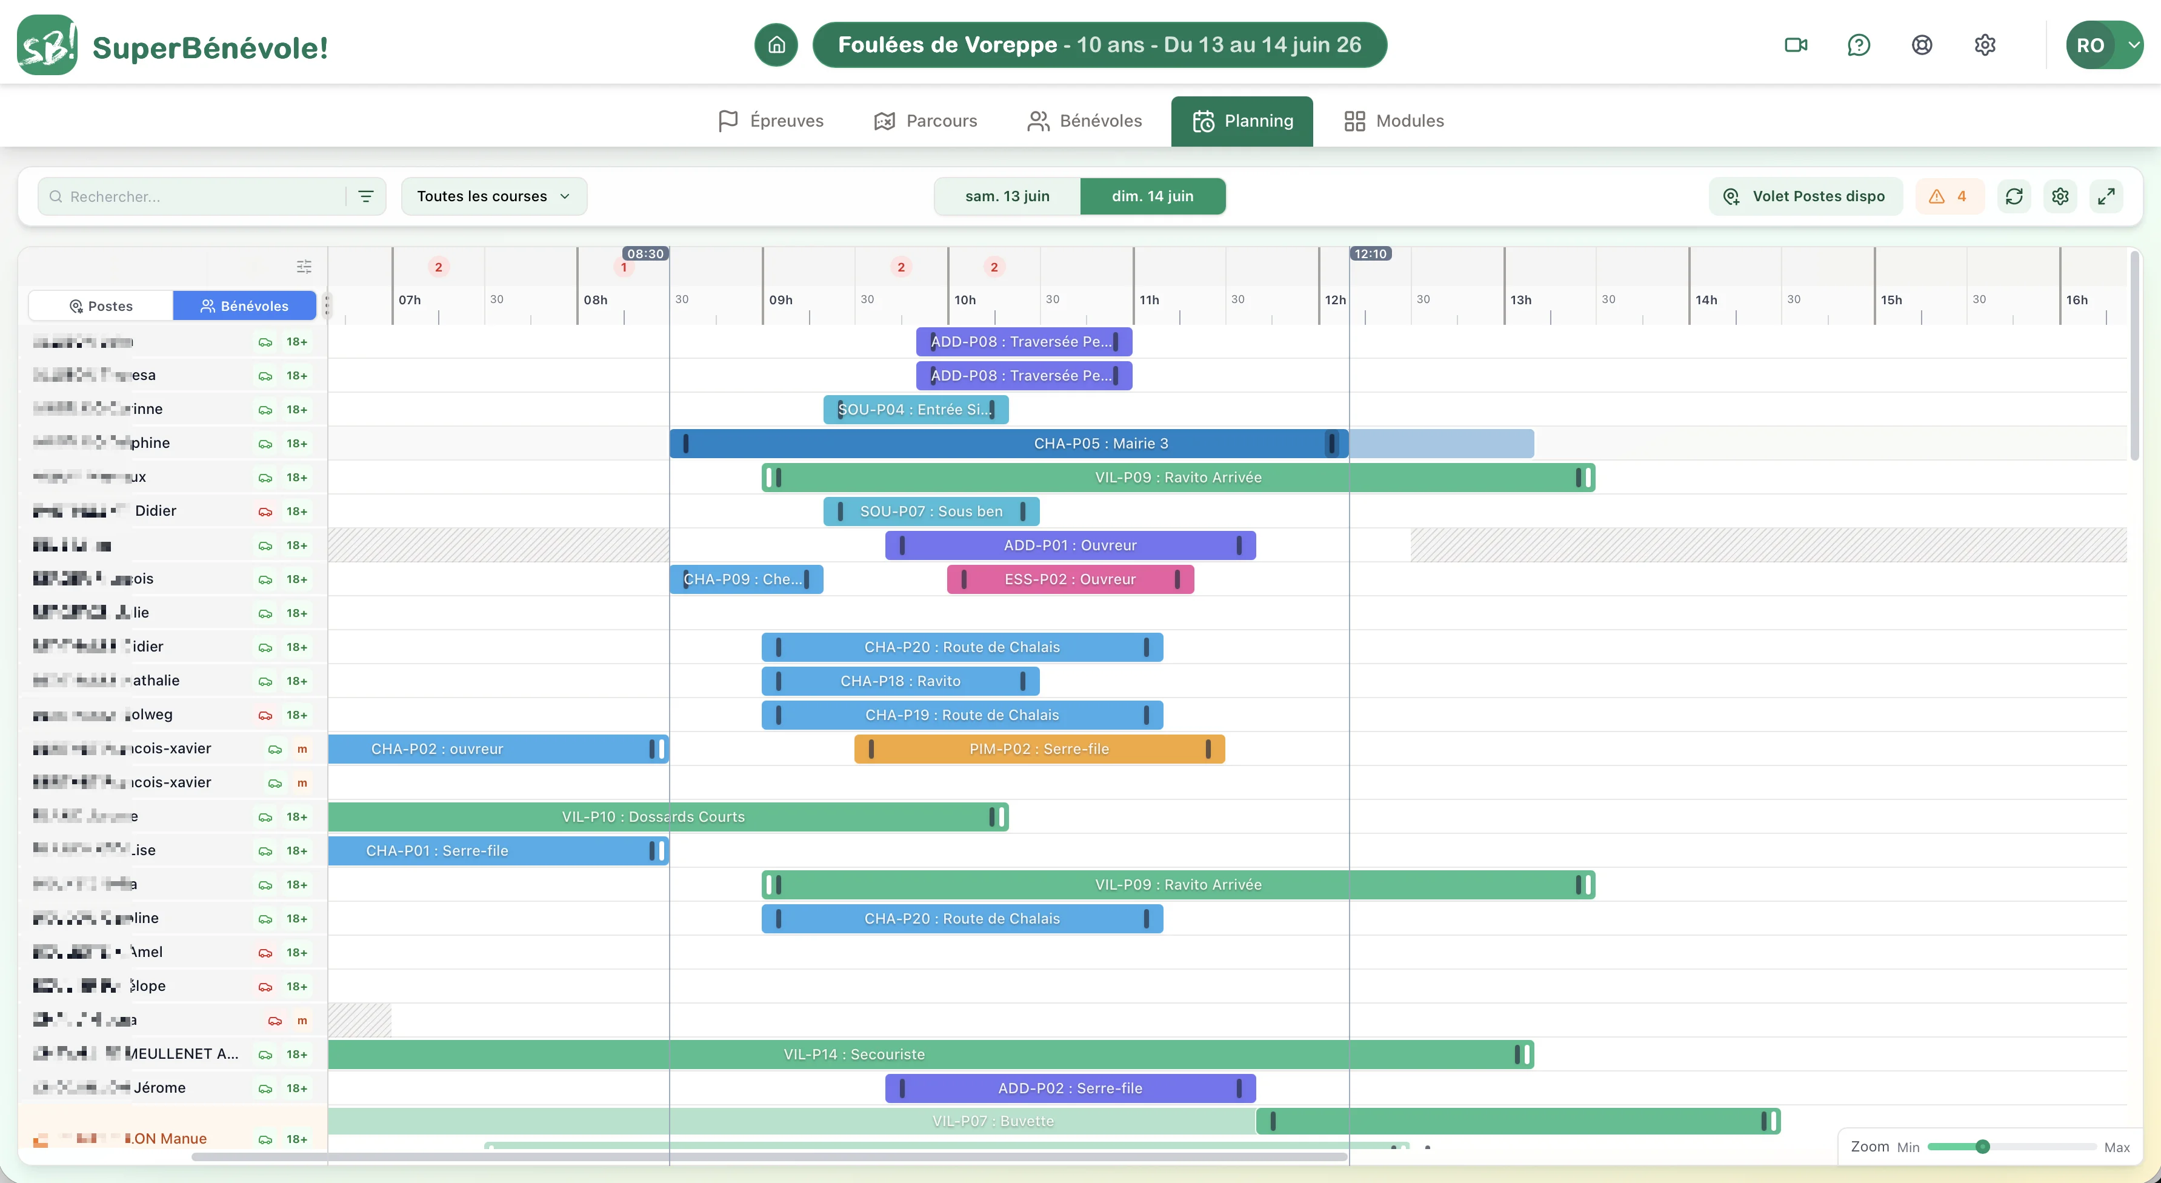Click the red 1 alert badge near 08h

pos(624,268)
